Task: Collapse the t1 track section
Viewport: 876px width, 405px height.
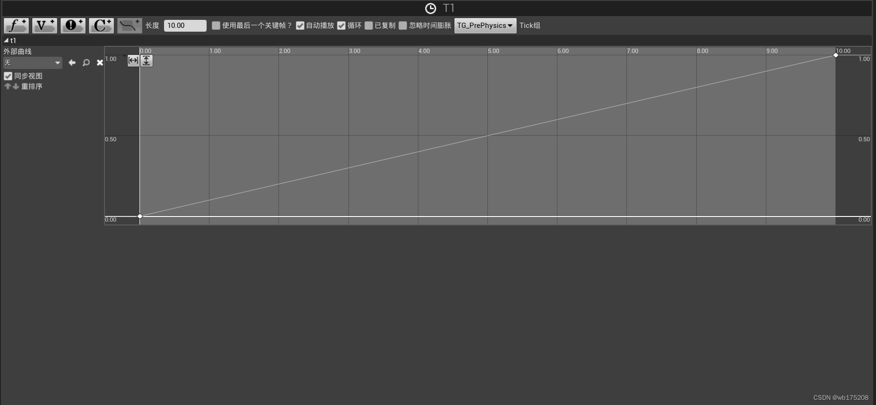Action: pos(6,41)
